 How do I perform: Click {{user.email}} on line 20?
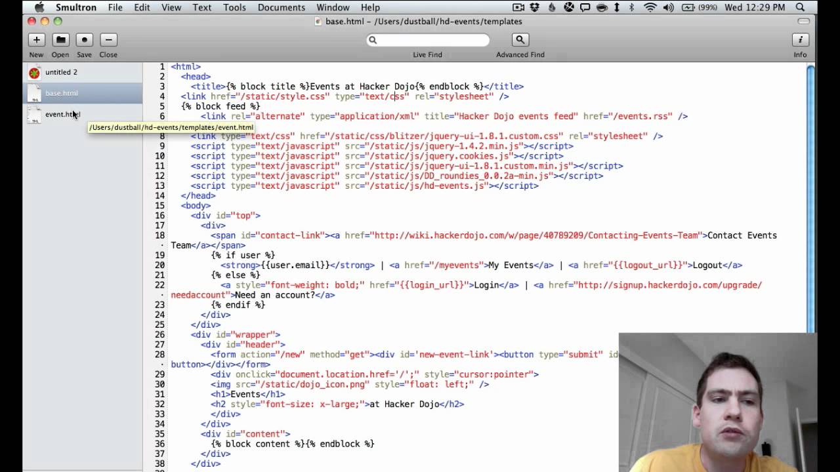tap(295, 265)
